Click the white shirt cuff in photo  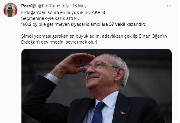(52, 78)
